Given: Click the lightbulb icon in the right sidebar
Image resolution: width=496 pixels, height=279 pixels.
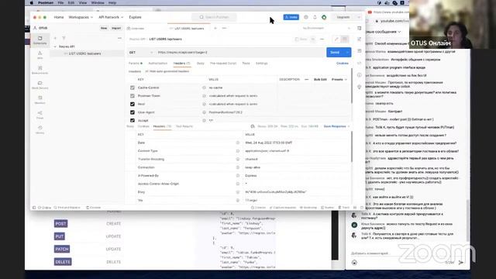Looking at the screenshot, I should [360, 87].
